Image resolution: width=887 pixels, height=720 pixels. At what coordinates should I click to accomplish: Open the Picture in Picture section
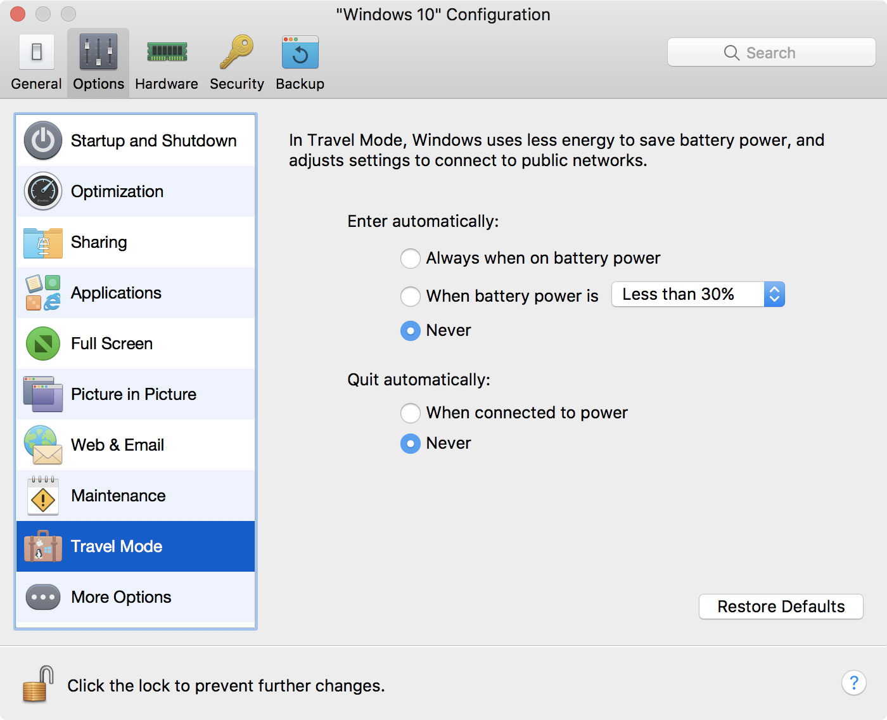coord(134,394)
